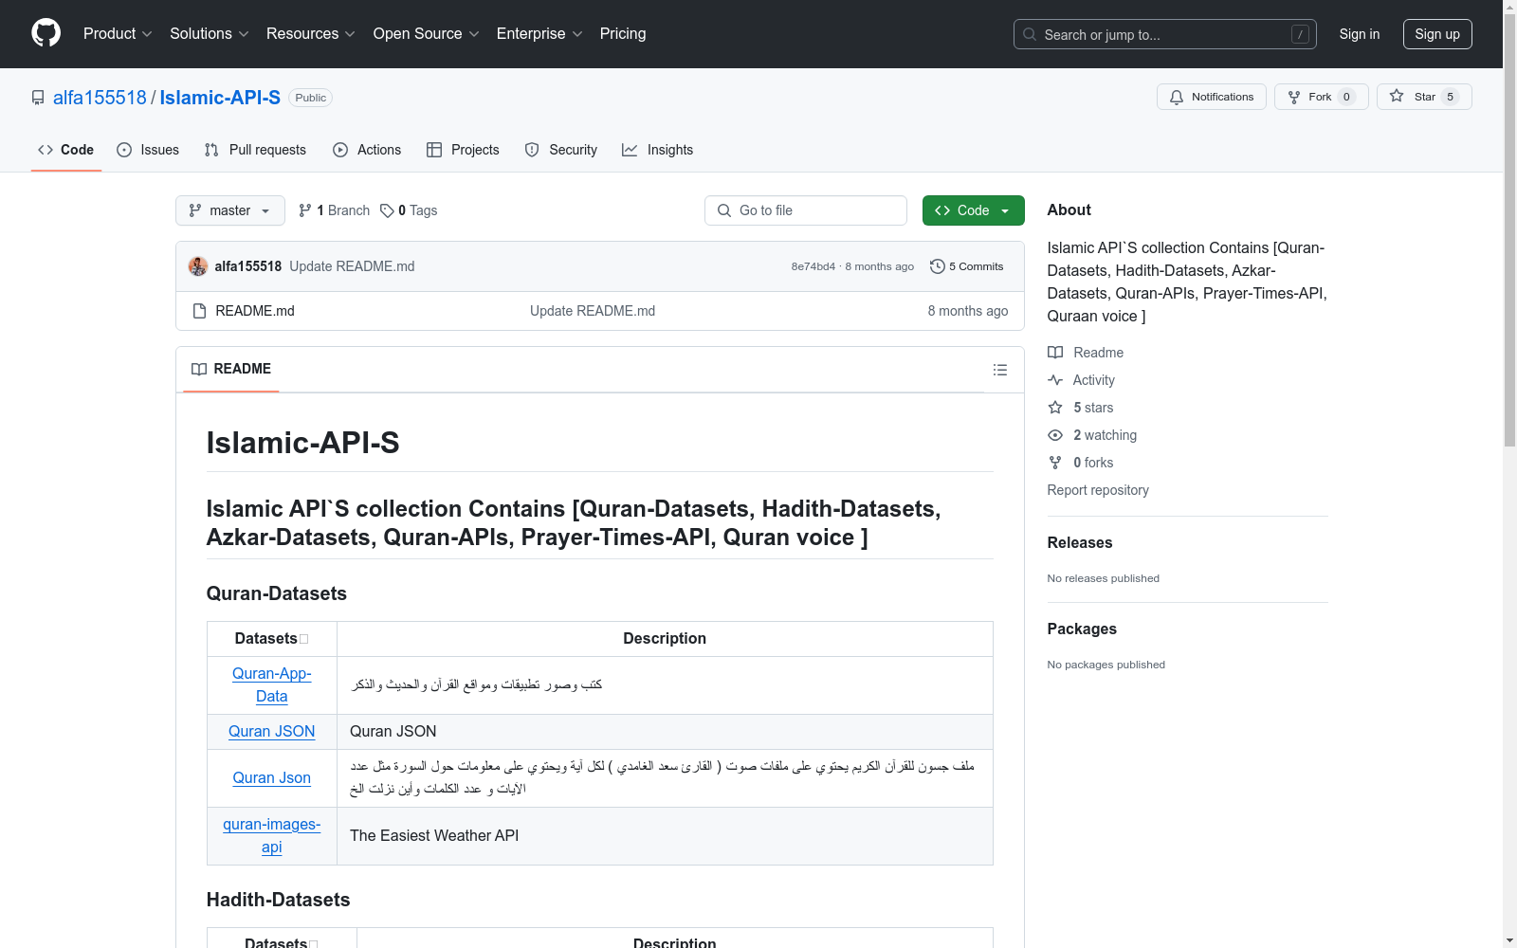Click the slash shortcut icon in search
1517x948 pixels.
1300,34
